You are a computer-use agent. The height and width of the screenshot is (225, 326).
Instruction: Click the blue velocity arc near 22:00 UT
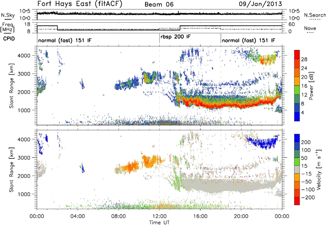tap(263, 142)
